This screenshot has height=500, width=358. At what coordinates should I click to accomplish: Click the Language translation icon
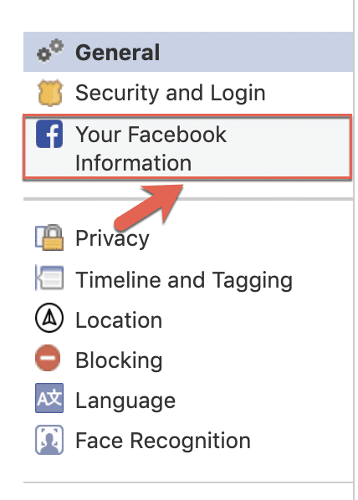pyautogui.click(x=49, y=398)
